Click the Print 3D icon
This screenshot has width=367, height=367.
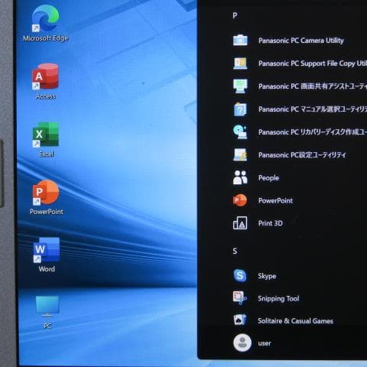tap(240, 223)
